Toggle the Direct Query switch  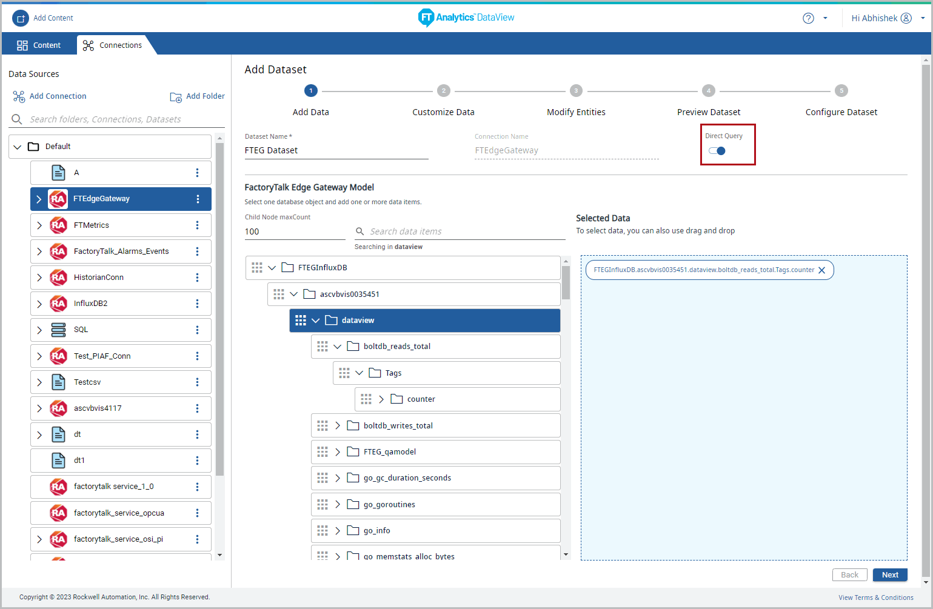pyautogui.click(x=717, y=151)
